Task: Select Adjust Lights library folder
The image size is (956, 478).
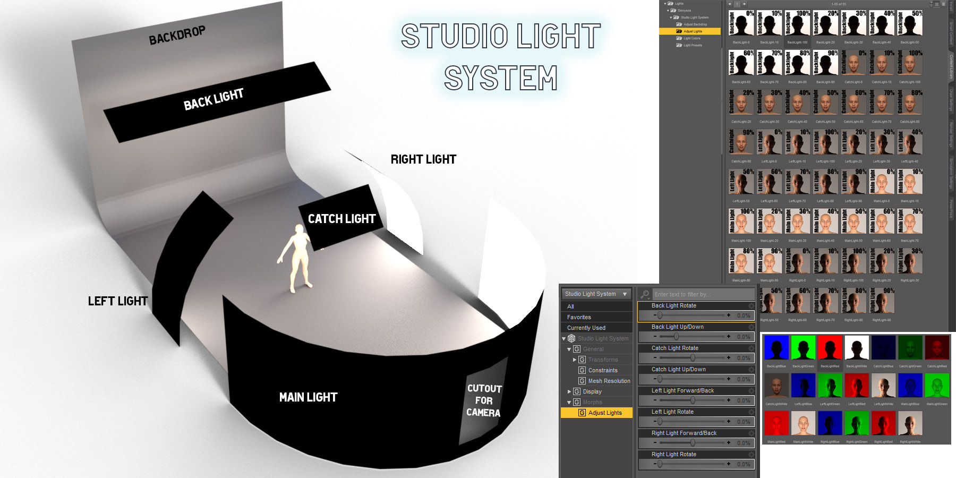Action: (690, 31)
